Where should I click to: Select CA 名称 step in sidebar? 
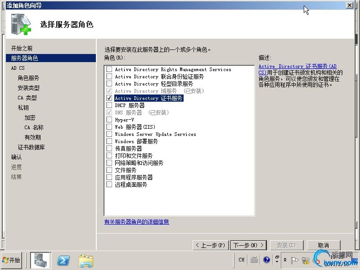pyautogui.click(x=34, y=127)
